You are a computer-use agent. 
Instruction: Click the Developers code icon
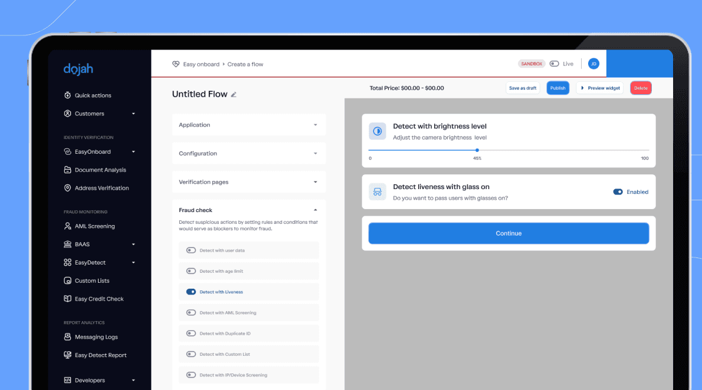68,380
